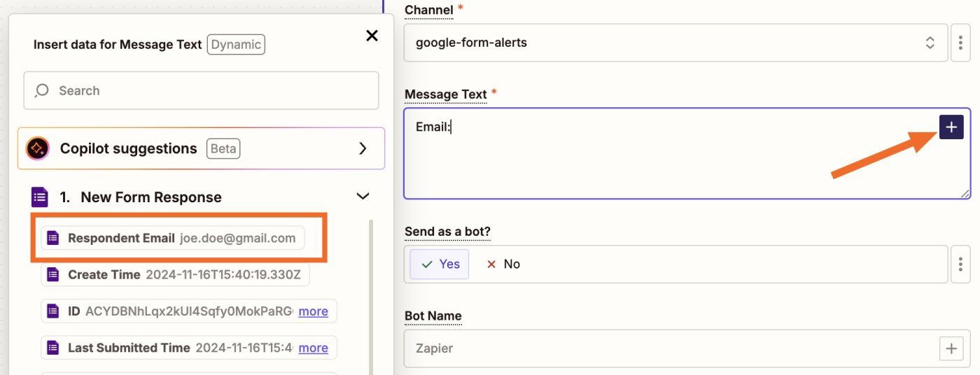Click the Channel field label
The width and height of the screenshot is (980, 375).
428,10
